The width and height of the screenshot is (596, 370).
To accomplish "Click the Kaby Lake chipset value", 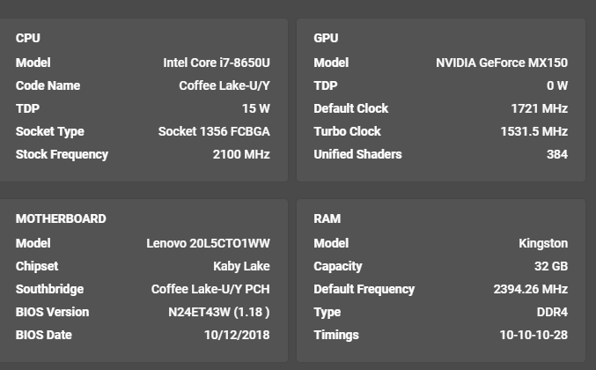I will click(x=242, y=266).
